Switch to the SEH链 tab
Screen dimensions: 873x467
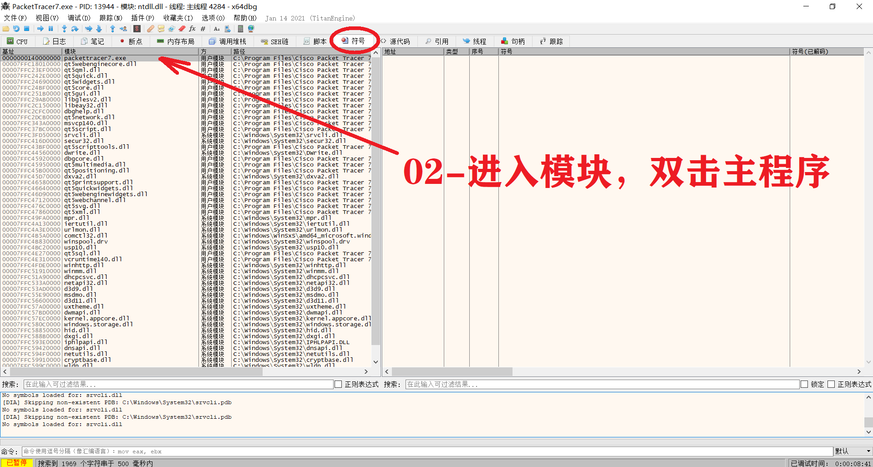tap(274, 41)
